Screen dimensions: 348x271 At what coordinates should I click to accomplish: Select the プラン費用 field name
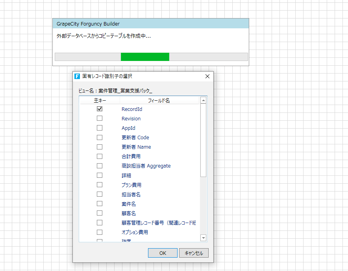coord(131,185)
